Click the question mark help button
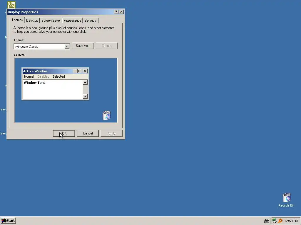Image resolution: width=301 pixels, height=225 pixels. 116,12
